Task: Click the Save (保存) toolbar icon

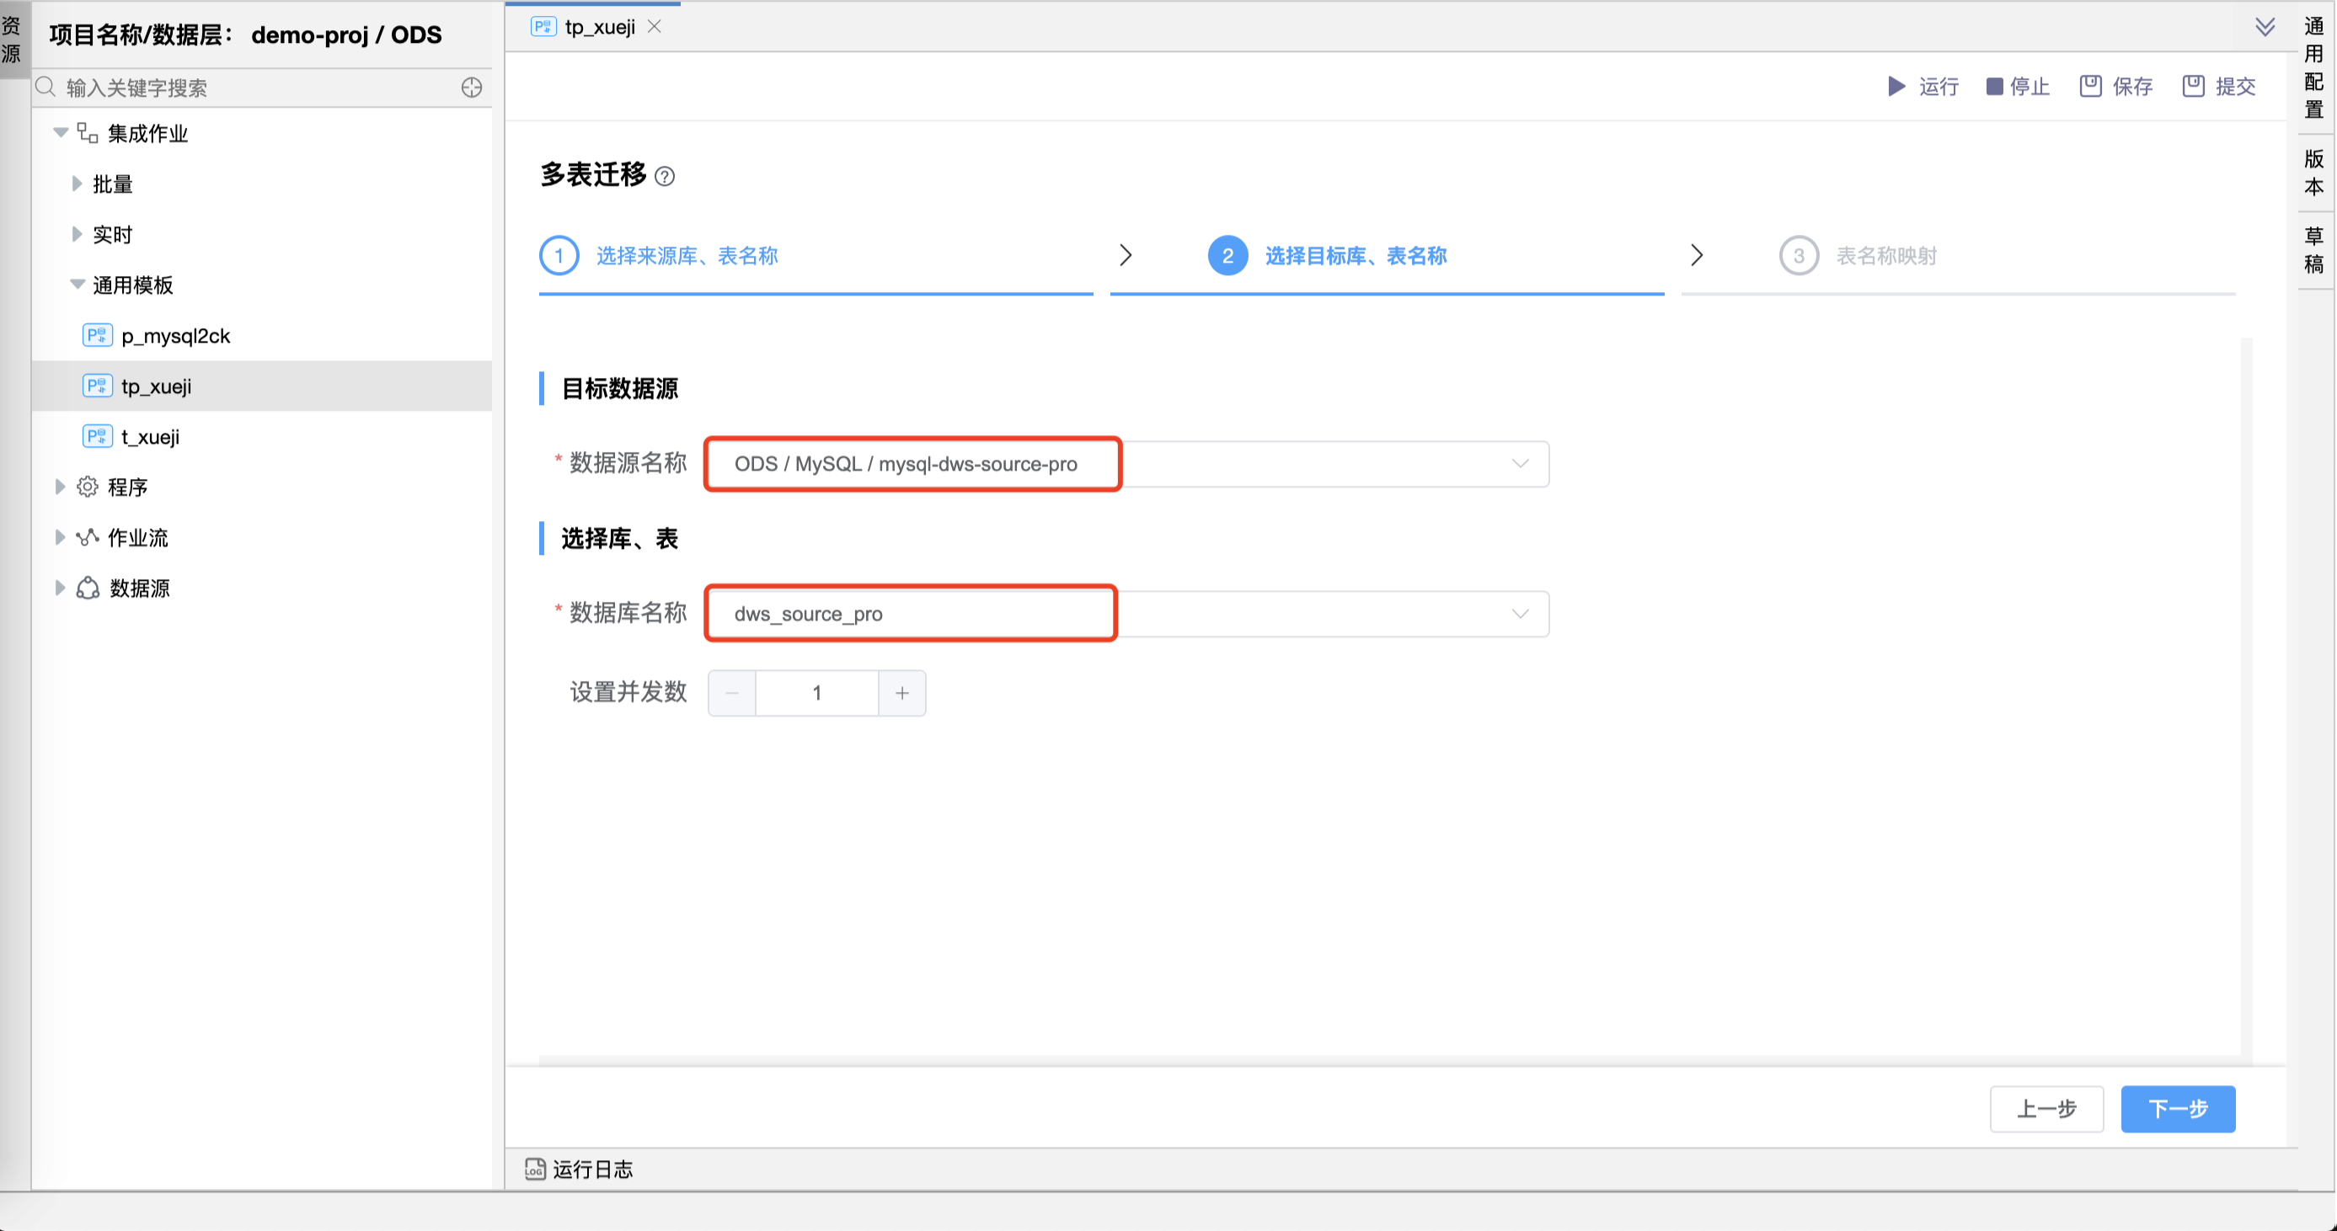Action: pos(2090,86)
